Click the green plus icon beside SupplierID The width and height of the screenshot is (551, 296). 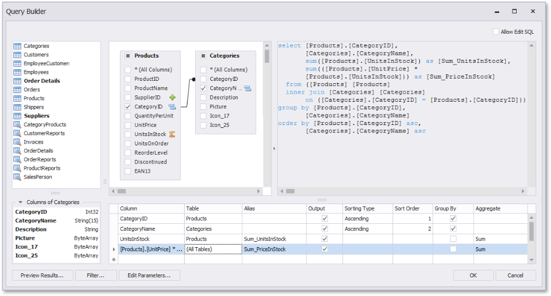[x=172, y=97]
